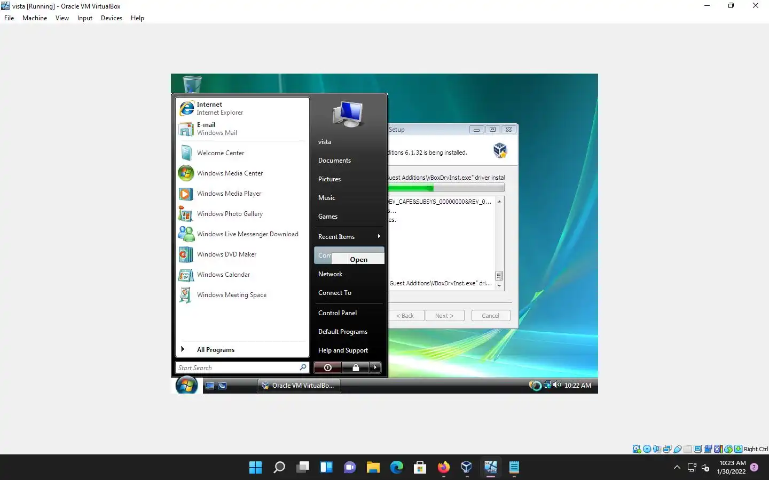The image size is (769, 480).
Task: Launch Windows Mail E-mail entry
Action: [242, 129]
